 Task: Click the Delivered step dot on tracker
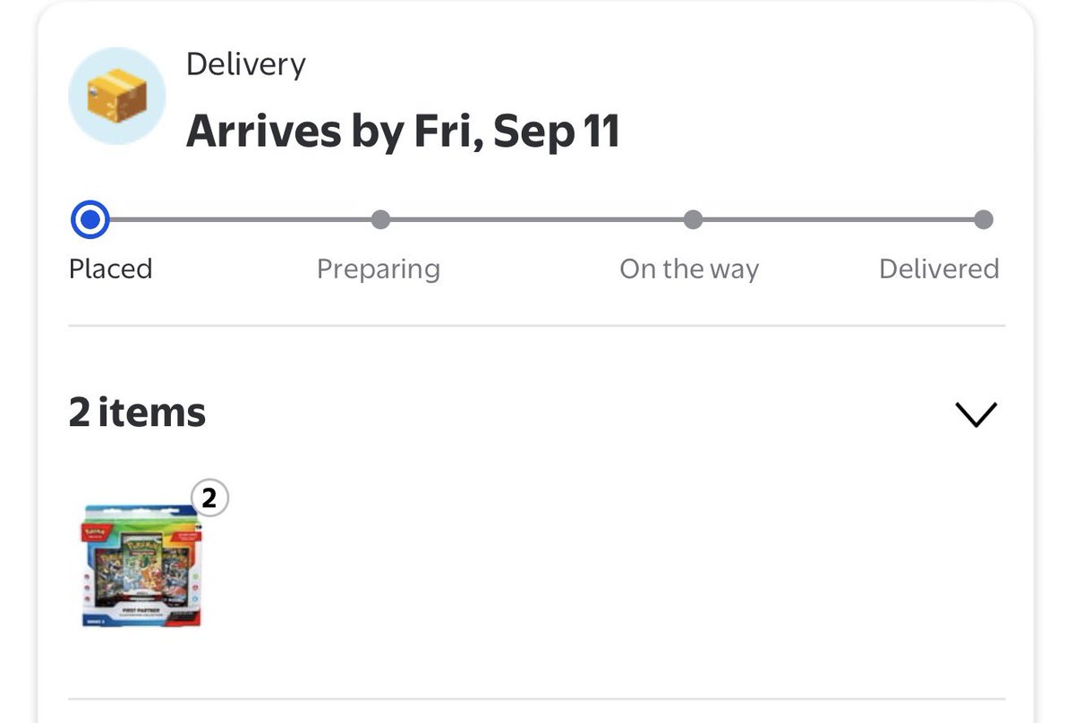pos(984,219)
